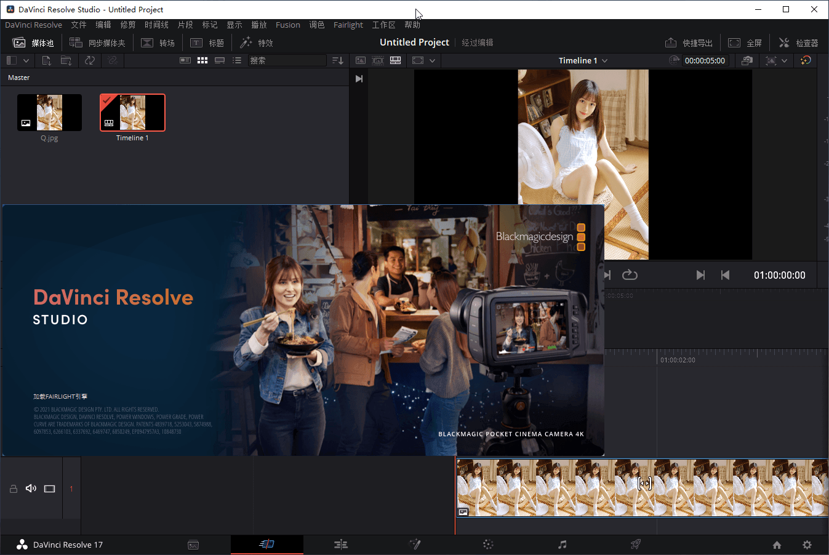Open the 编辑 (Edit) menu
Image resolution: width=829 pixels, height=555 pixels.
(103, 25)
